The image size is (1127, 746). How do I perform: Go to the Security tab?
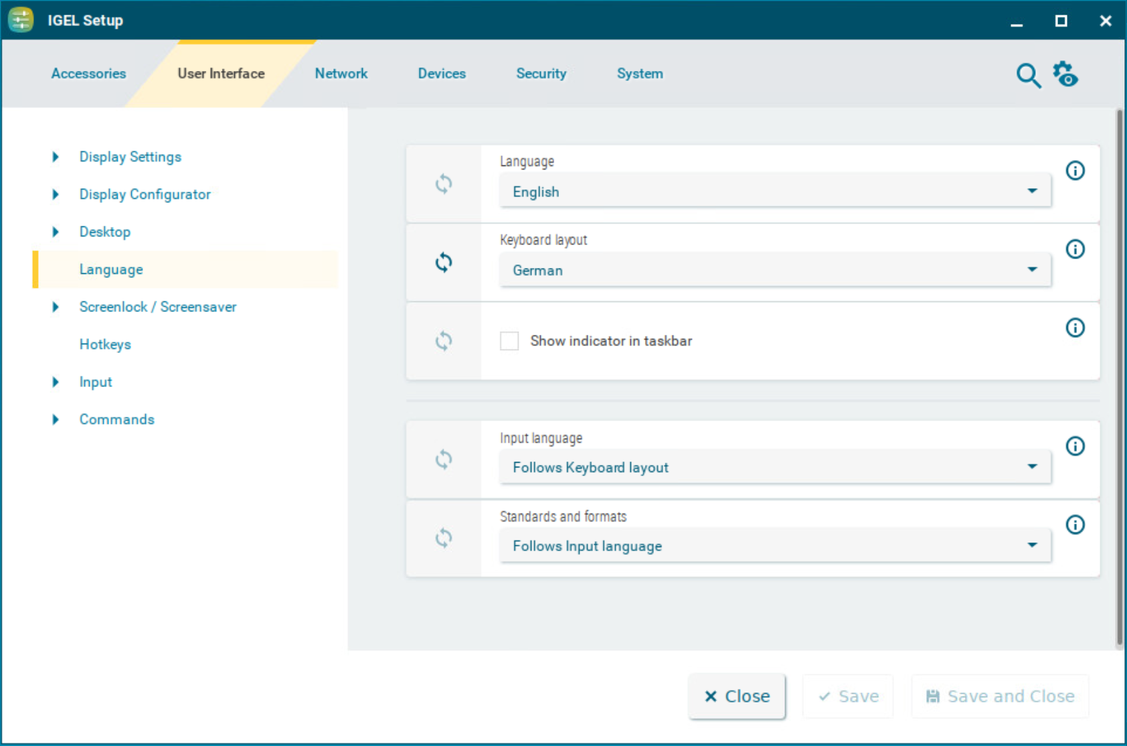pos(541,74)
